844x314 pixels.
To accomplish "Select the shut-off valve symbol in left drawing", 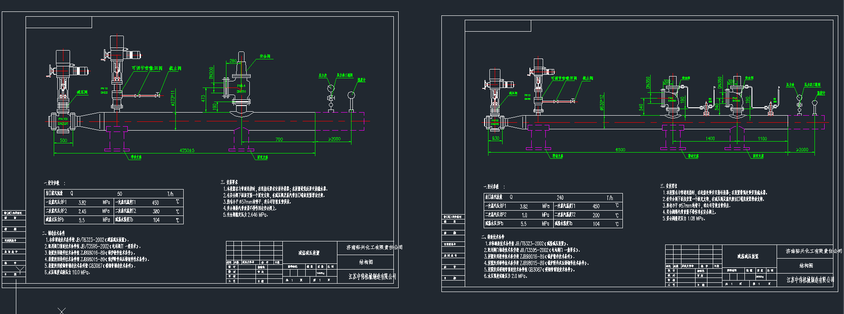I will (158, 95).
